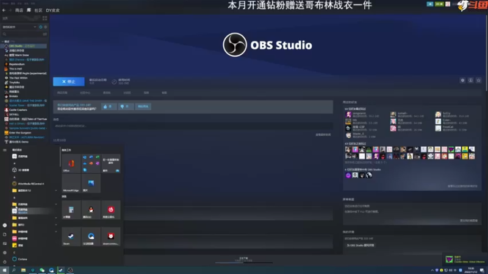This screenshot has height=274, width=488.
Task: Open the games and software filter dropdown
Action: point(20,27)
